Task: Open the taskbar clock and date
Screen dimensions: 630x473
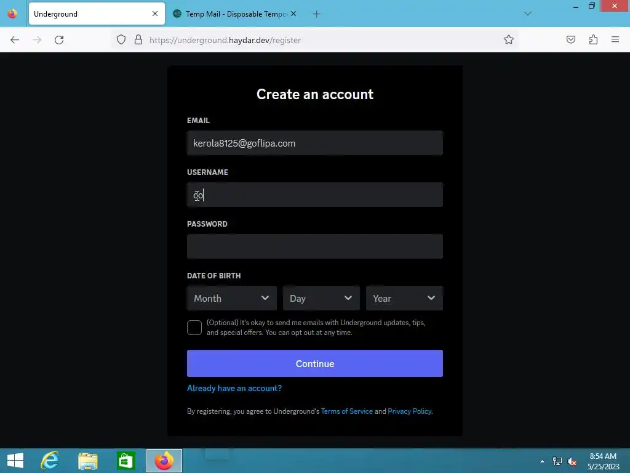Action: [x=603, y=461]
